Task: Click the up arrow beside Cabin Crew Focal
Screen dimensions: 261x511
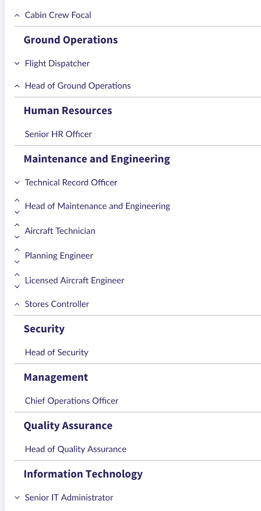Action: pos(17,15)
